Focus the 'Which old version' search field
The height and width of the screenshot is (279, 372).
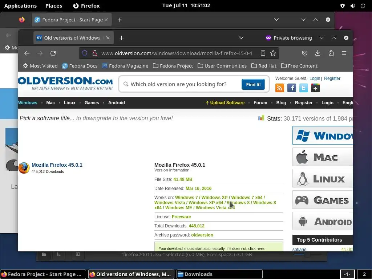coord(183,84)
